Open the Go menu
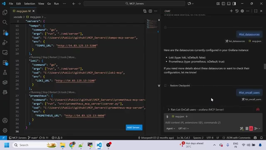 (49, 4)
